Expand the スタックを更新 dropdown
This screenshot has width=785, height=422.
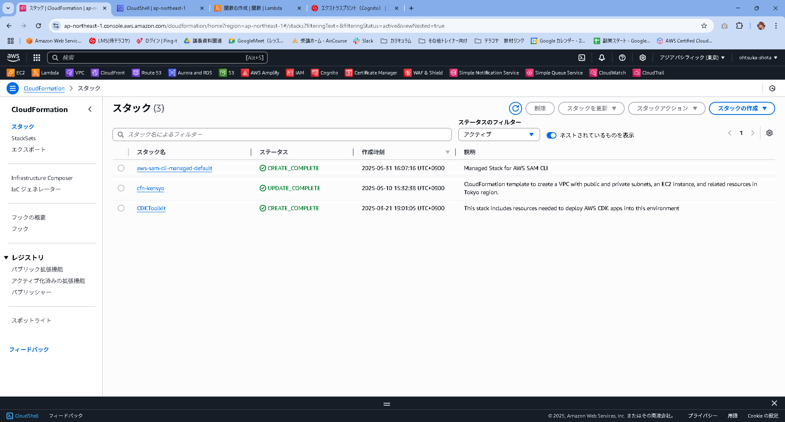591,108
